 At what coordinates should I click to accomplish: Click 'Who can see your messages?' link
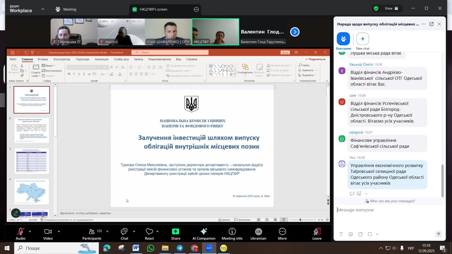click(392, 201)
